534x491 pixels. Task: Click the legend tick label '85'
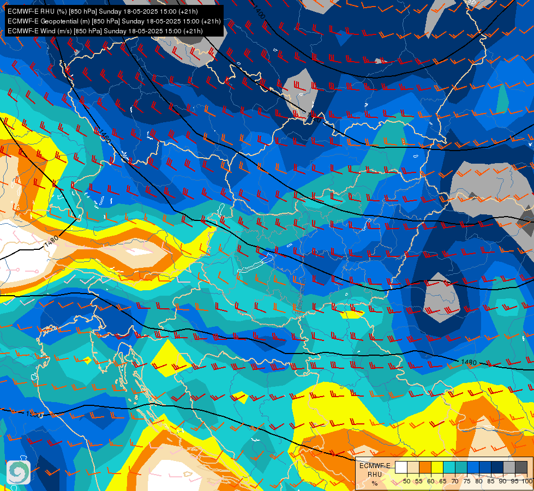pos(491,481)
